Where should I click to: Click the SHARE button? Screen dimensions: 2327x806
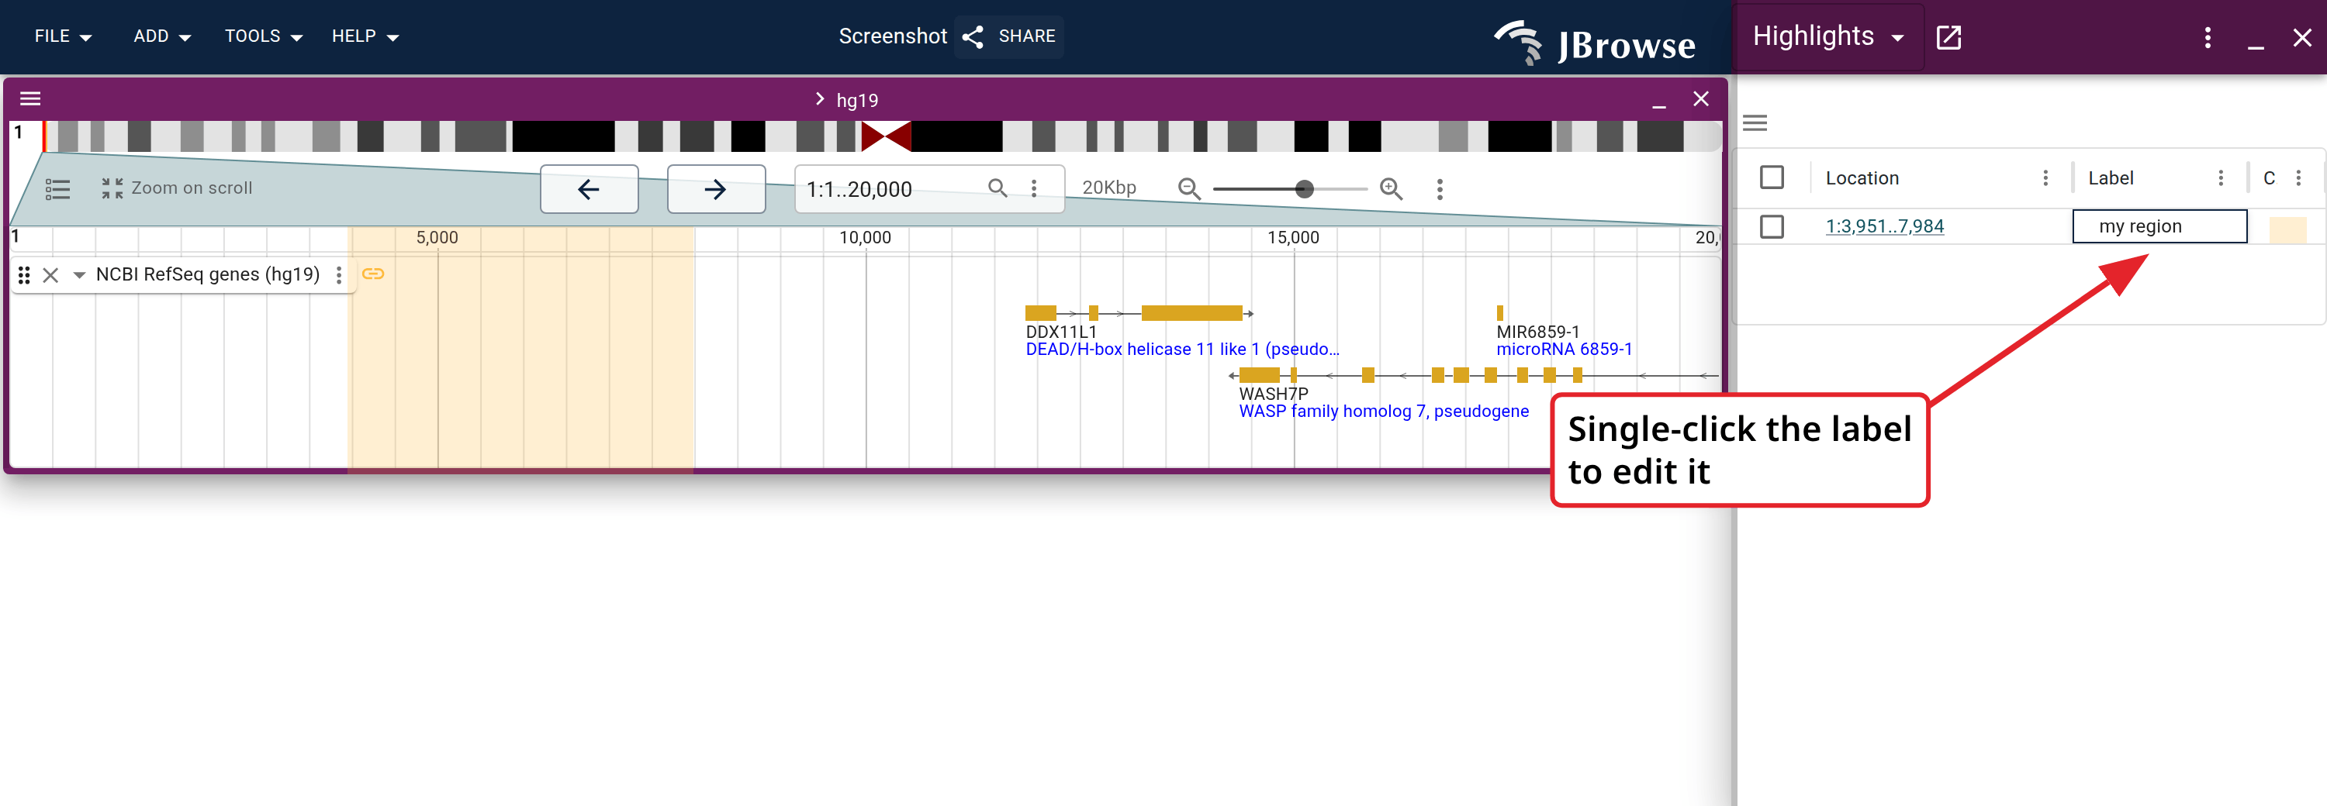click(x=1009, y=36)
